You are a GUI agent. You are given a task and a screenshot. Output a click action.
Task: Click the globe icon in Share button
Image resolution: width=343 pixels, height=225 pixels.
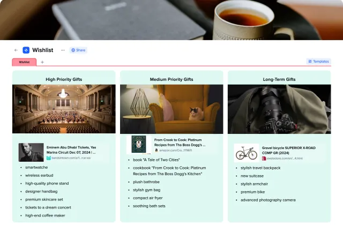click(x=73, y=50)
